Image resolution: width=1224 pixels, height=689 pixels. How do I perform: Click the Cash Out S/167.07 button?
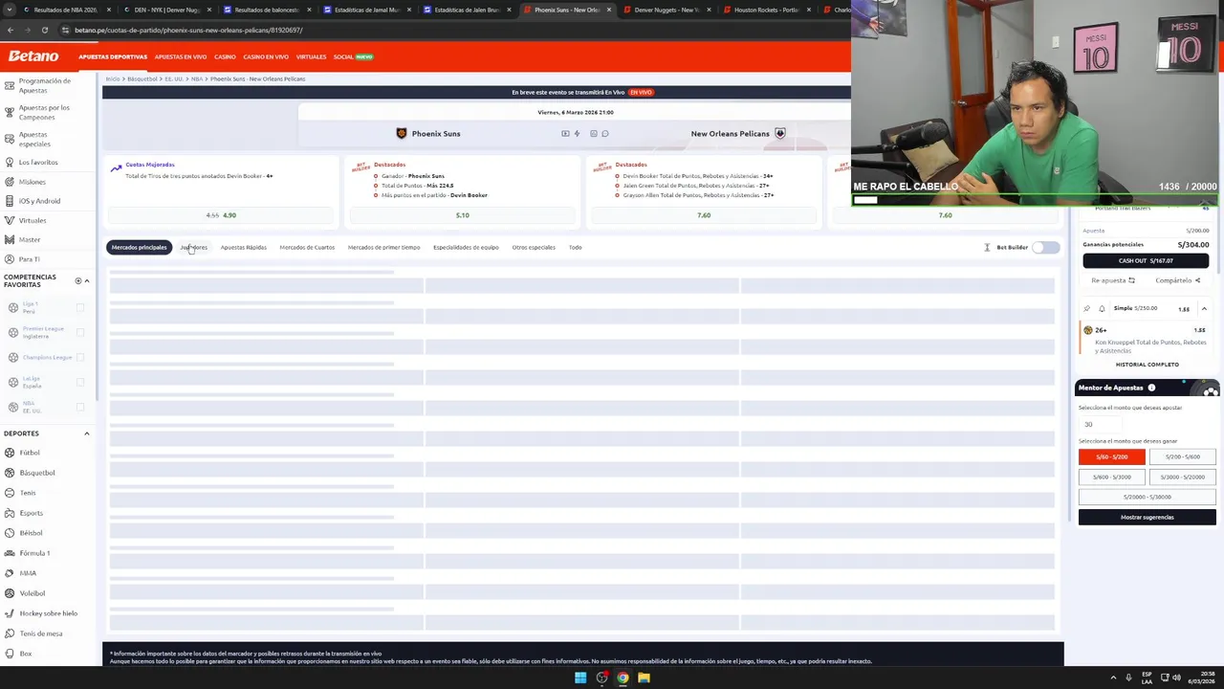pyautogui.click(x=1146, y=260)
